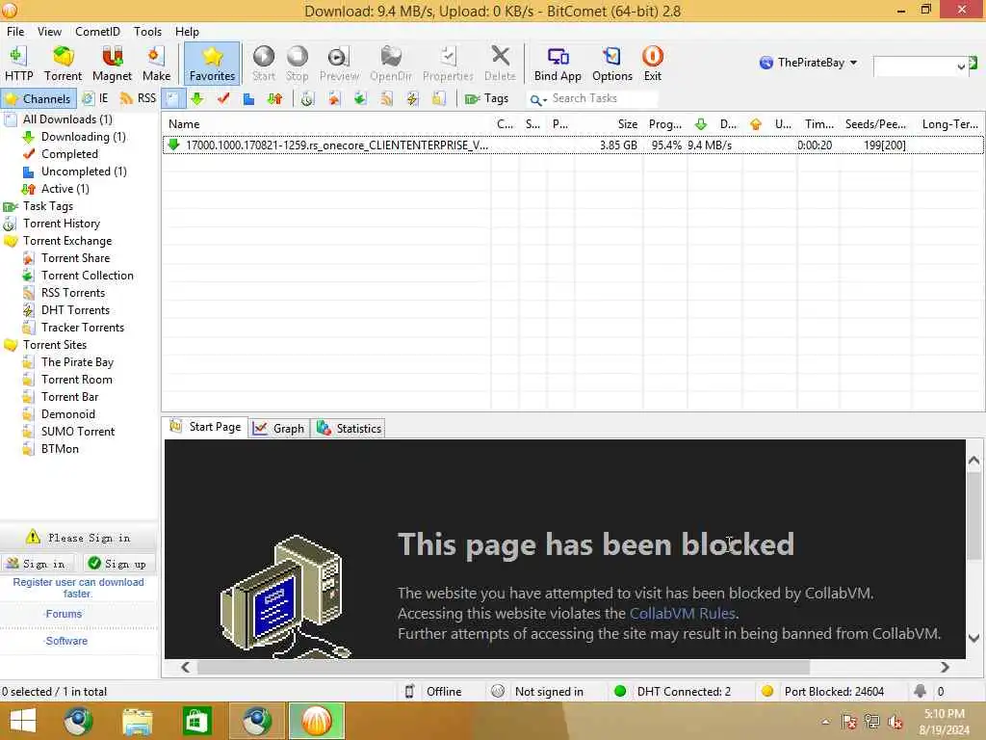
Task: Sort by the Size column header
Action: coord(609,124)
